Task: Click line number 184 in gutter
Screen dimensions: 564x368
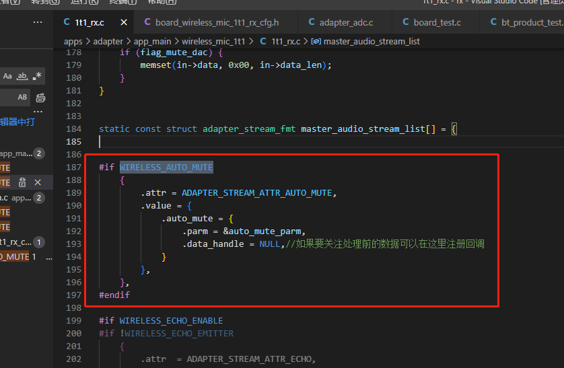Action: click(x=74, y=129)
